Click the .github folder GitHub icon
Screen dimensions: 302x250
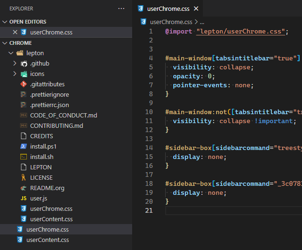click(24, 64)
